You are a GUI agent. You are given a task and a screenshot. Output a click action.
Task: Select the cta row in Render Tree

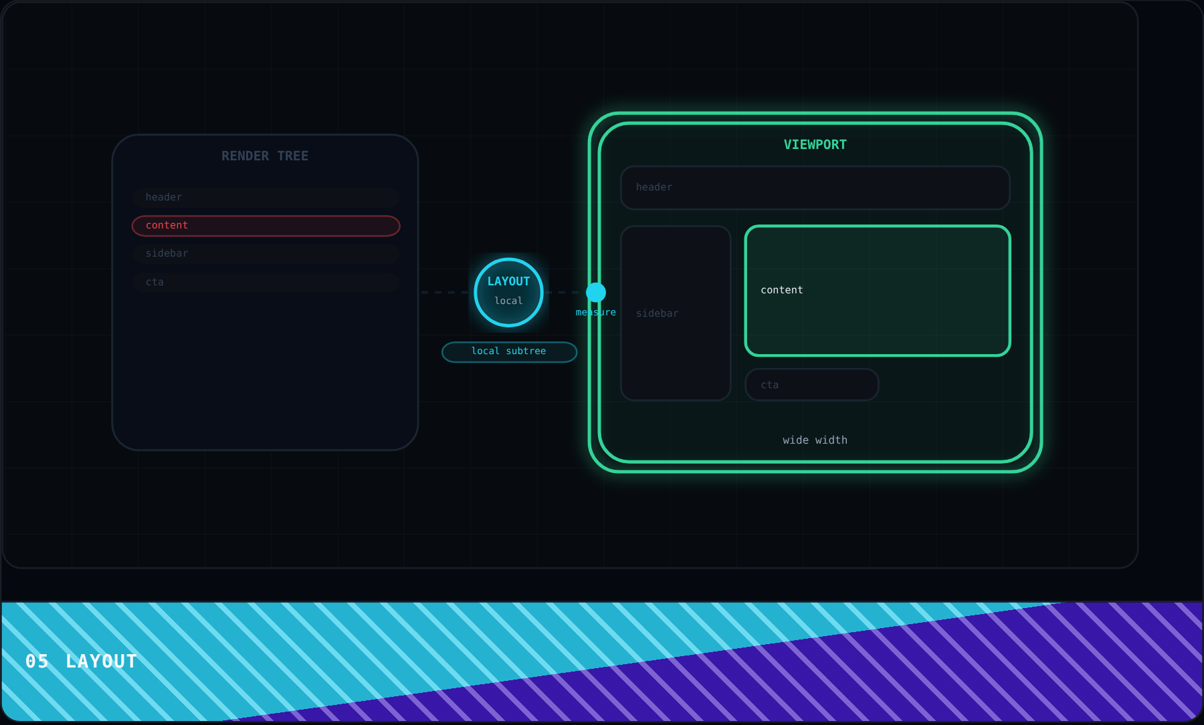click(266, 282)
